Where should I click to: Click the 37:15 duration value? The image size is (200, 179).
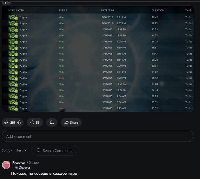[155, 23]
